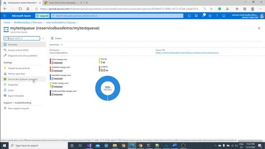This screenshot has width=265, height=149.
Task: Click the browser address bar URL
Action: click(x=120, y=9)
